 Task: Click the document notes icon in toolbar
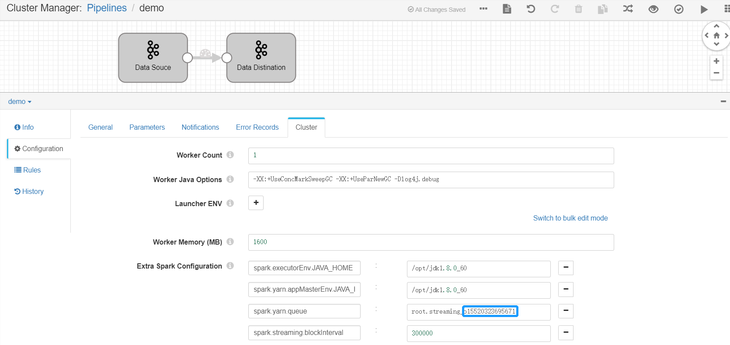pos(507,9)
